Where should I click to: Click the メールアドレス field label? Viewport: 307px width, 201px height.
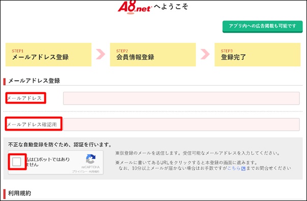(x=24, y=98)
